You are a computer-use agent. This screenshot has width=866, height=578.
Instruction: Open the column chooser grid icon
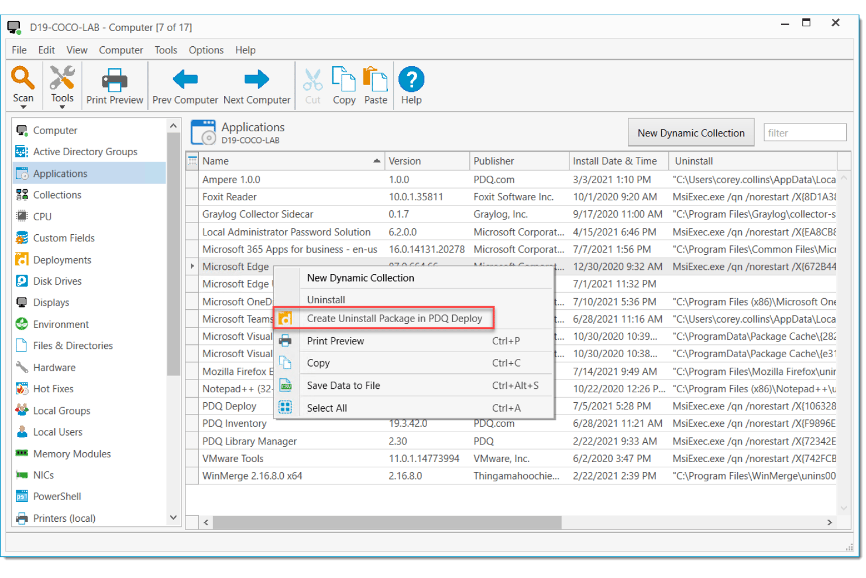(193, 161)
